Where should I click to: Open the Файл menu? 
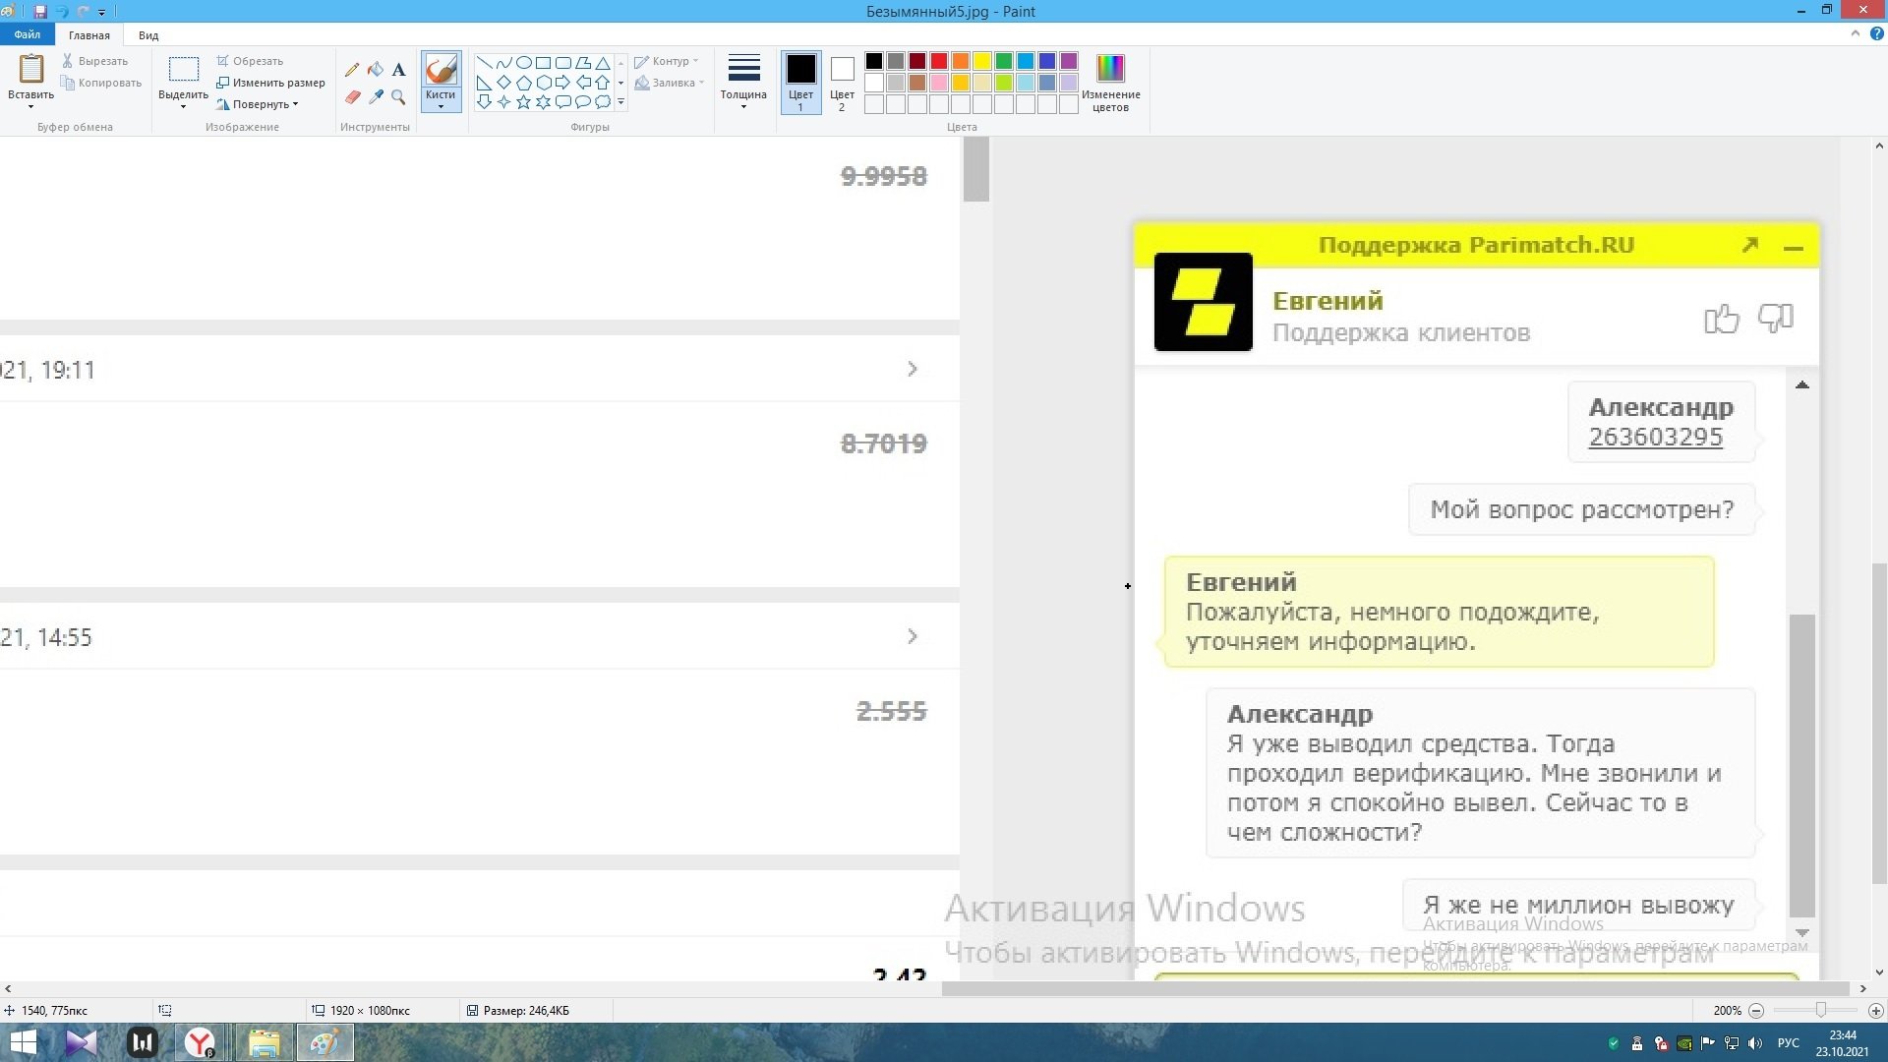tap(28, 34)
